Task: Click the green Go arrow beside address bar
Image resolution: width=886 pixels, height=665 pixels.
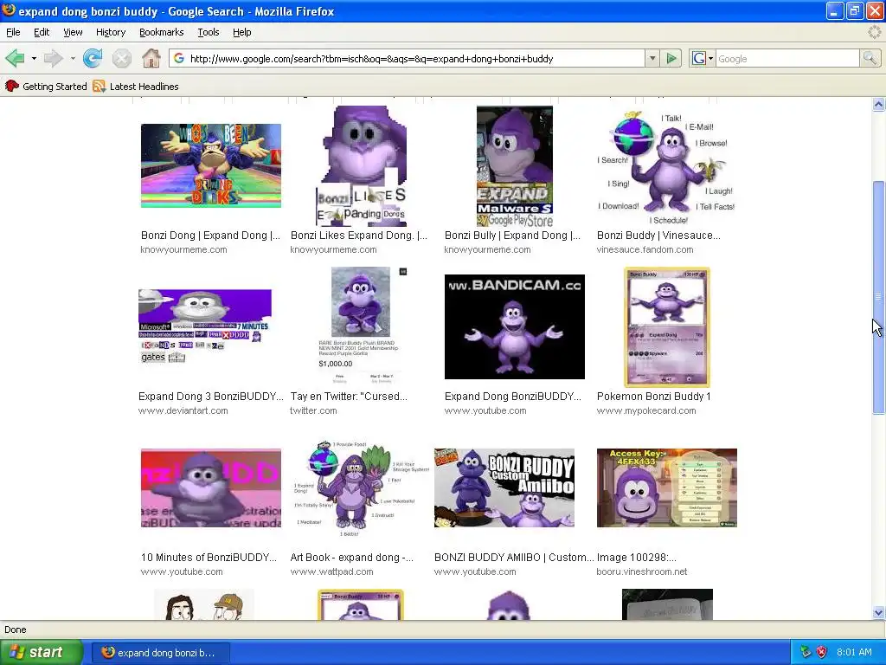Action: [671, 58]
